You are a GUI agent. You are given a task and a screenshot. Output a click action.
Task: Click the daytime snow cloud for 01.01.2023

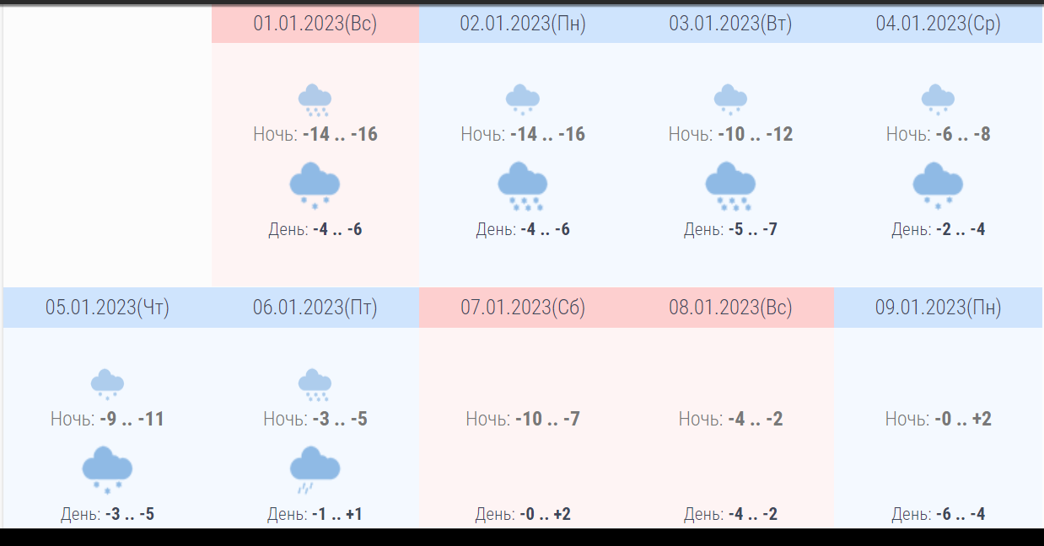coord(315,186)
